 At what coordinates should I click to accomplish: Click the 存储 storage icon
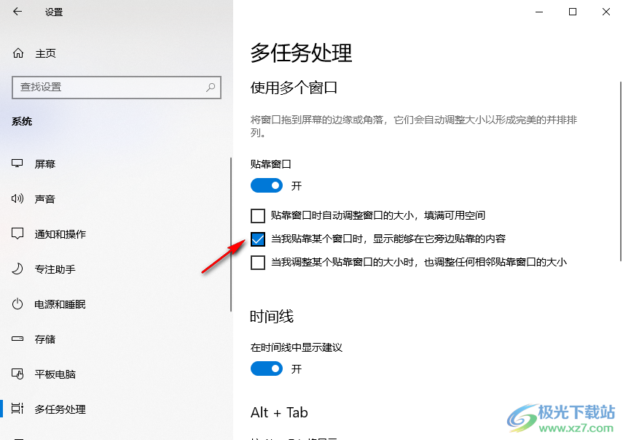pyautogui.click(x=17, y=339)
